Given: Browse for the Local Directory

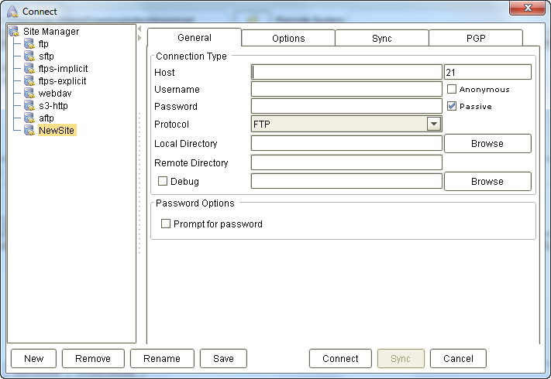Looking at the screenshot, I should (x=487, y=143).
